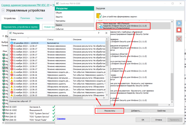Click the Добавить... button
Screen dimensions: 186x128
(x=136, y=111)
